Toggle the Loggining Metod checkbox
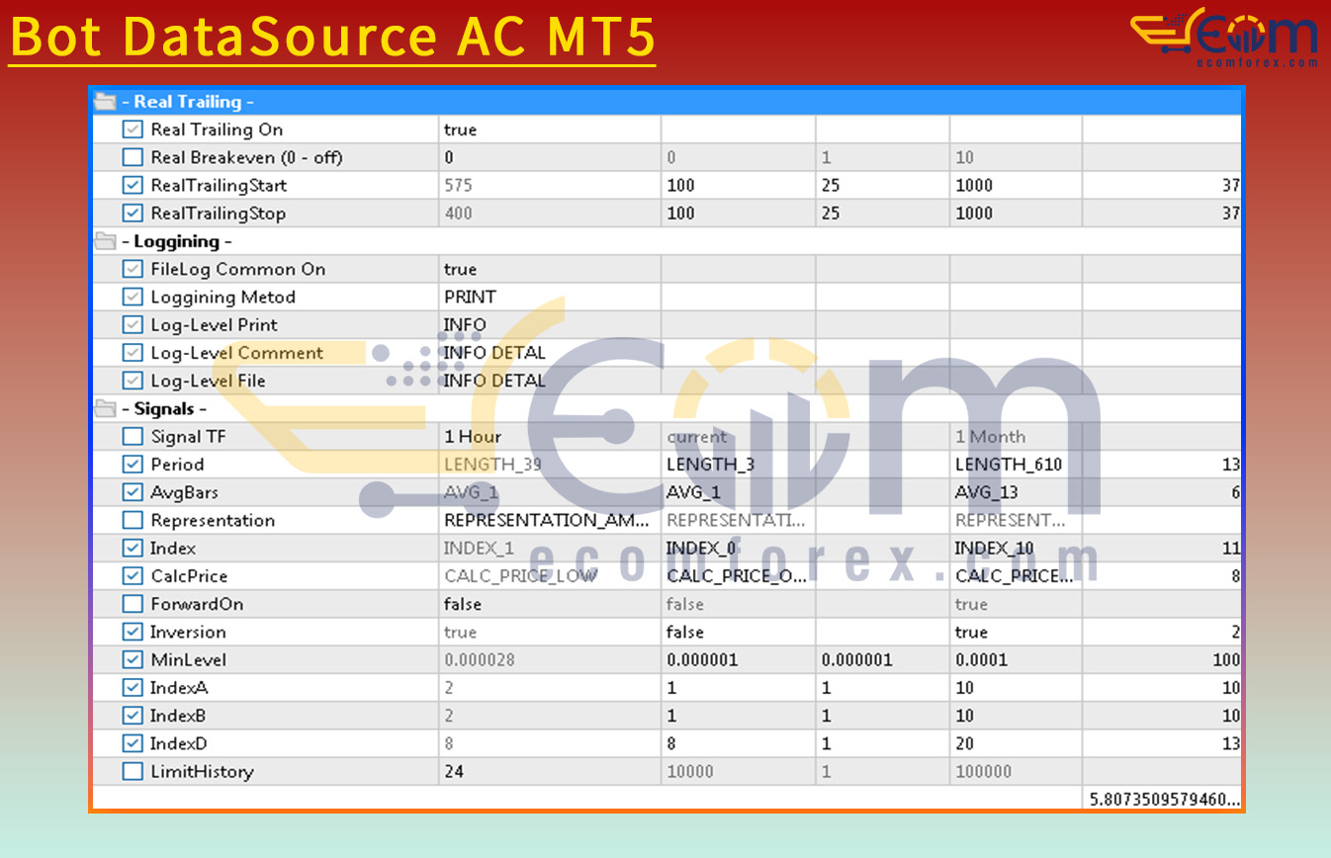Image resolution: width=1331 pixels, height=858 pixels. click(133, 297)
